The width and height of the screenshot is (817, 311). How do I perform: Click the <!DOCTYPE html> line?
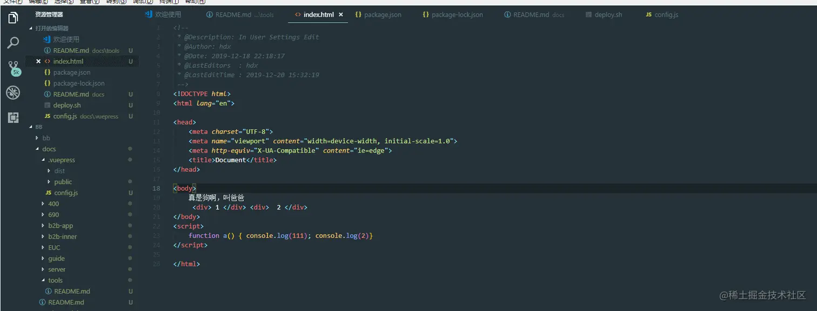coord(202,94)
